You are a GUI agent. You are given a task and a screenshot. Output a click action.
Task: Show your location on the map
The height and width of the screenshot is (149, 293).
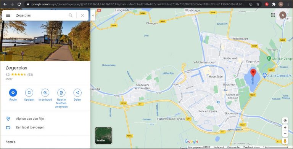coord(285,120)
